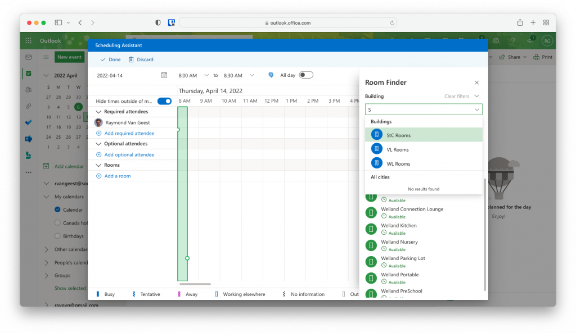Click the Discard trash icon
The image size is (576, 333).
pyautogui.click(x=131, y=60)
